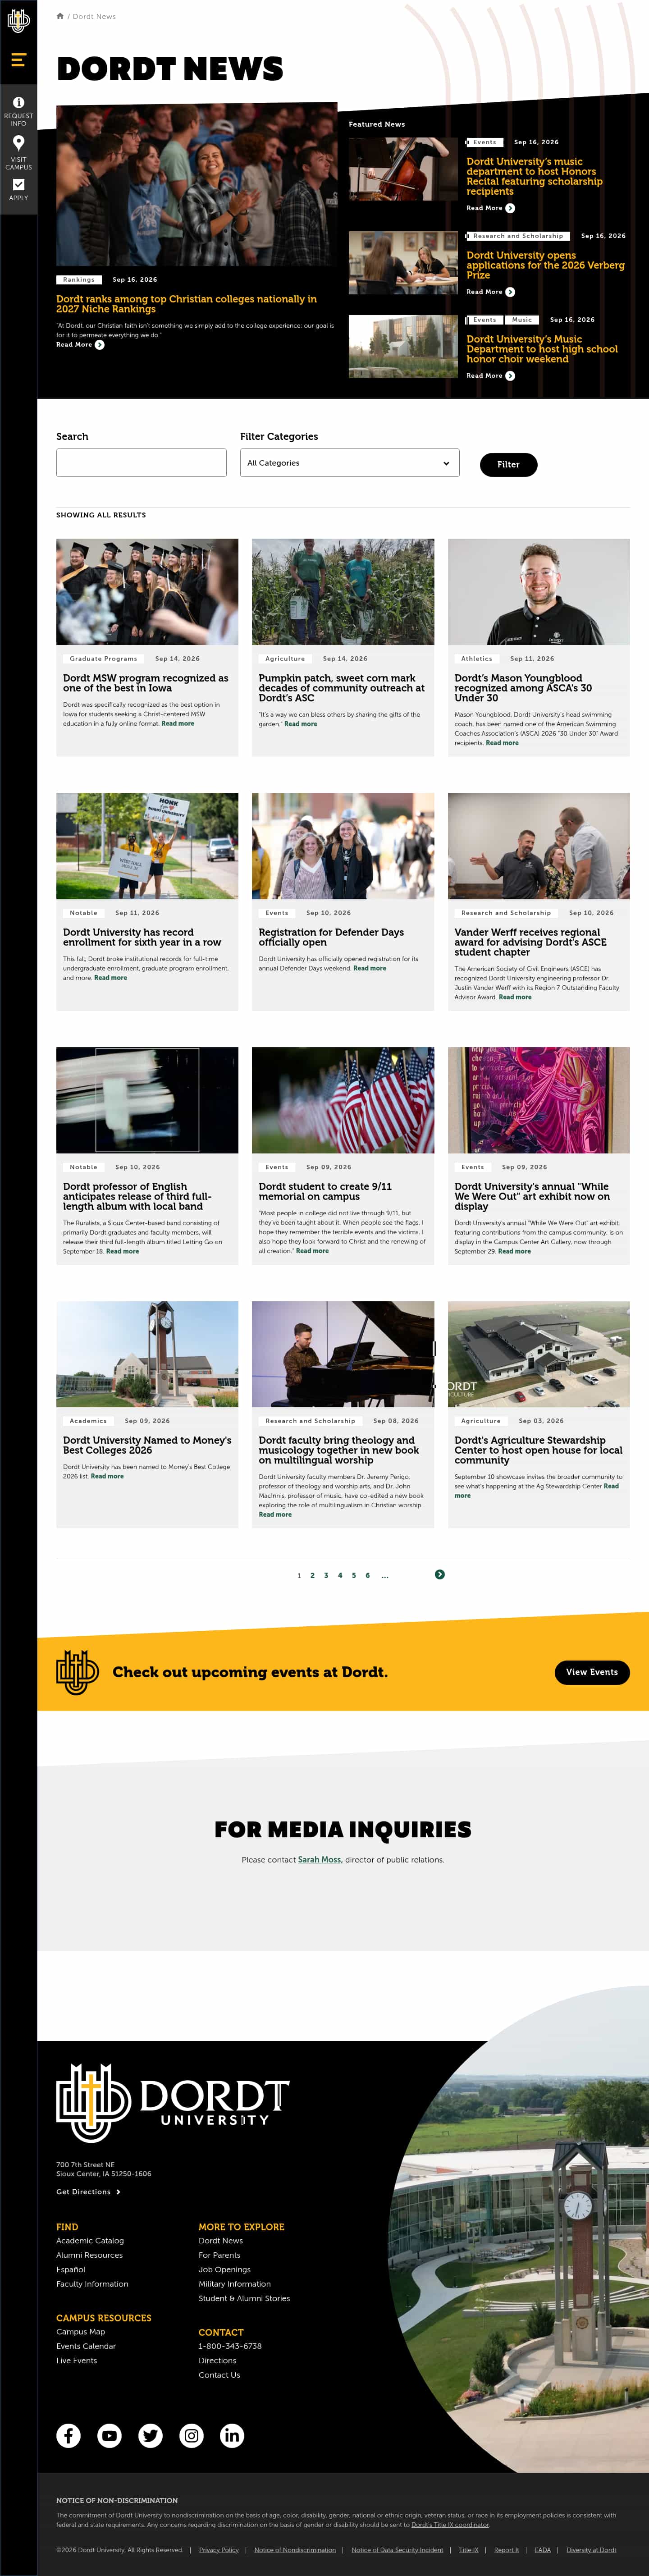
Task: Open theology and musicology book article
Action: pos(339,1450)
